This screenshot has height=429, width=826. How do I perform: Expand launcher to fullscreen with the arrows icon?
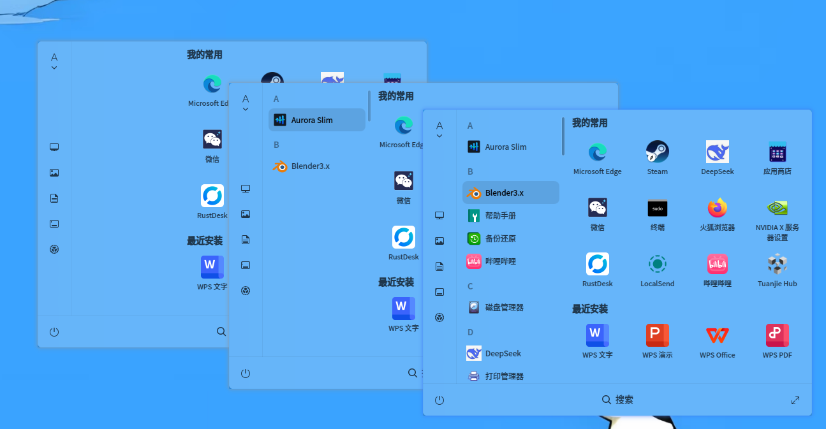pos(795,400)
